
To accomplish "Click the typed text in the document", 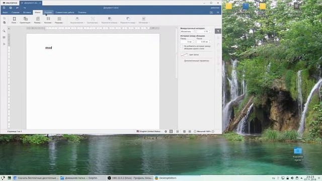I will click(x=49, y=48).
